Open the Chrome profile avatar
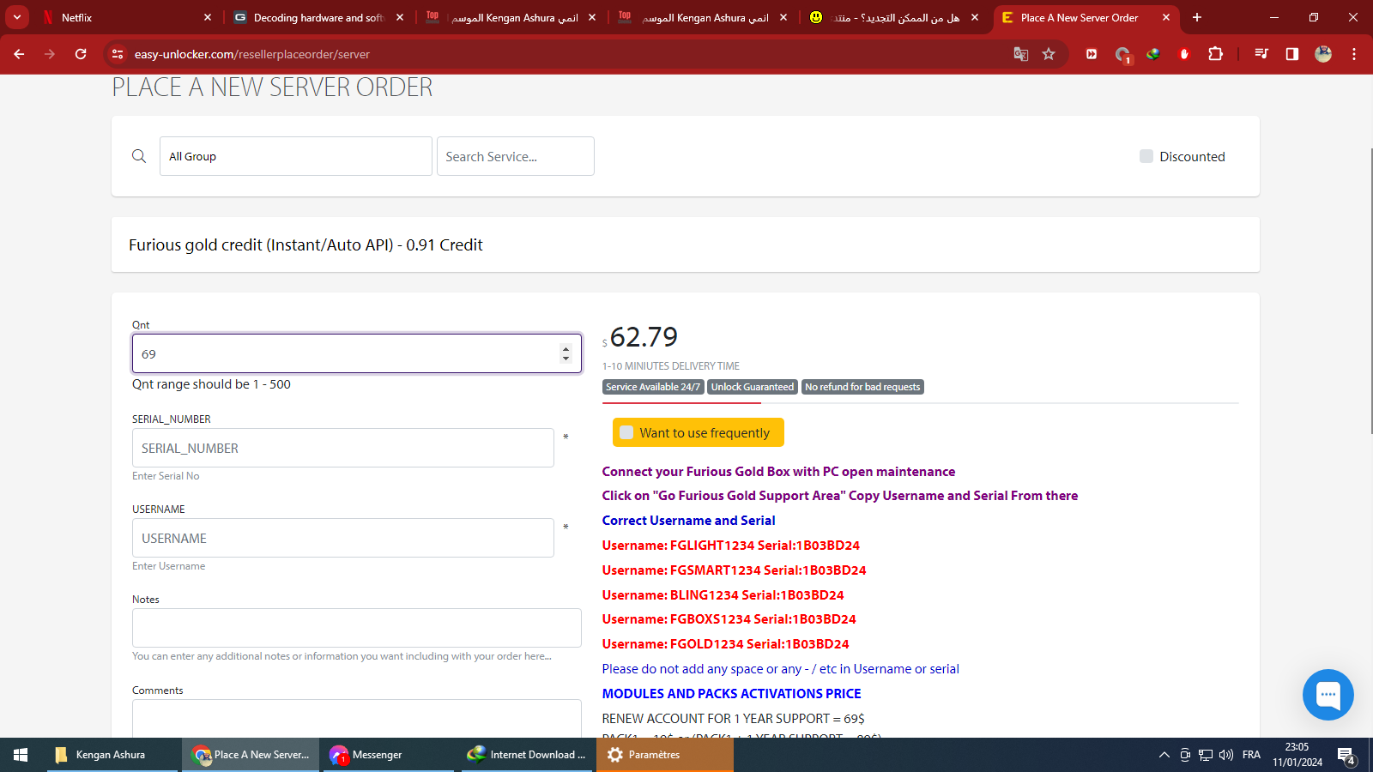Image resolution: width=1373 pixels, height=772 pixels. click(1323, 54)
